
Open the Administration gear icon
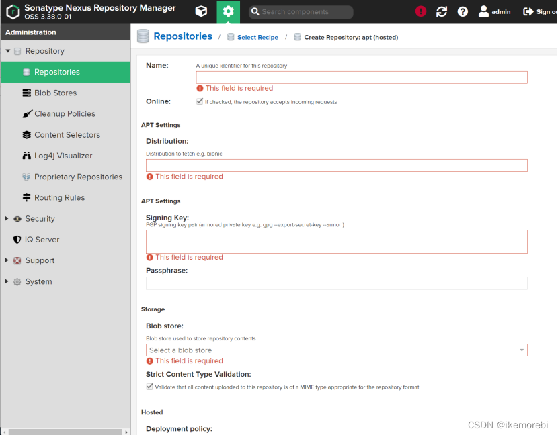coord(228,11)
